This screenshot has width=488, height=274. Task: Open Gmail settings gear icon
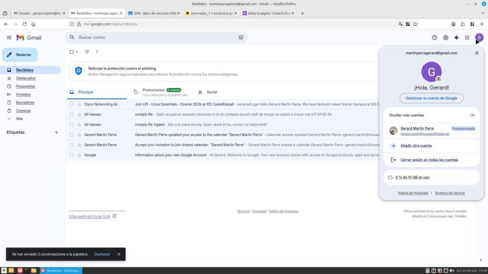pos(446,38)
